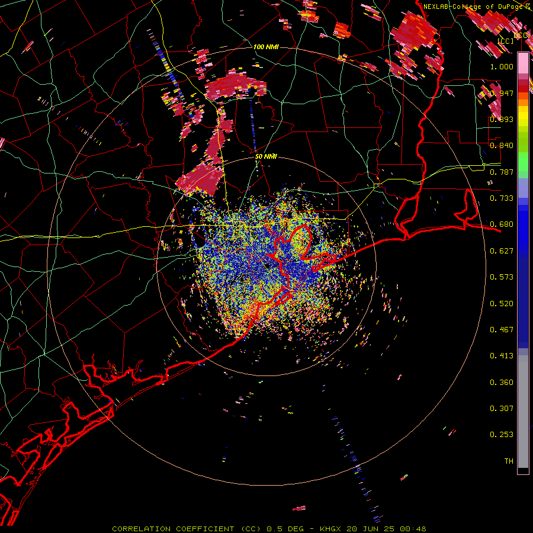Image resolution: width=533 pixels, height=533 pixels.
Task: Select the 0.360 legend value
Action: pos(502,383)
